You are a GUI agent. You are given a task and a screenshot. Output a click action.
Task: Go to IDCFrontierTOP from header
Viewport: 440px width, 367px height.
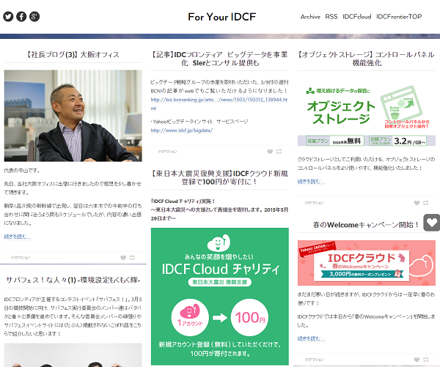pyautogui.click(x=399, y=17)
